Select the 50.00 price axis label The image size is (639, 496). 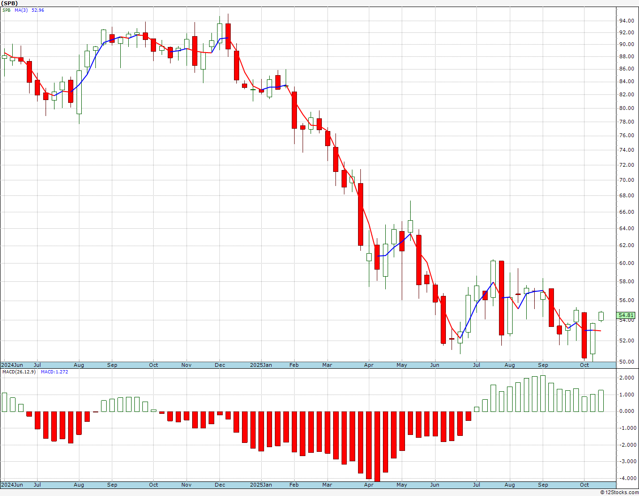[x=626, y=362]
